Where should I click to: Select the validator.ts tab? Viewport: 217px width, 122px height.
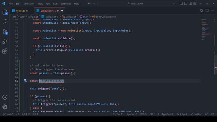(50, 11)
